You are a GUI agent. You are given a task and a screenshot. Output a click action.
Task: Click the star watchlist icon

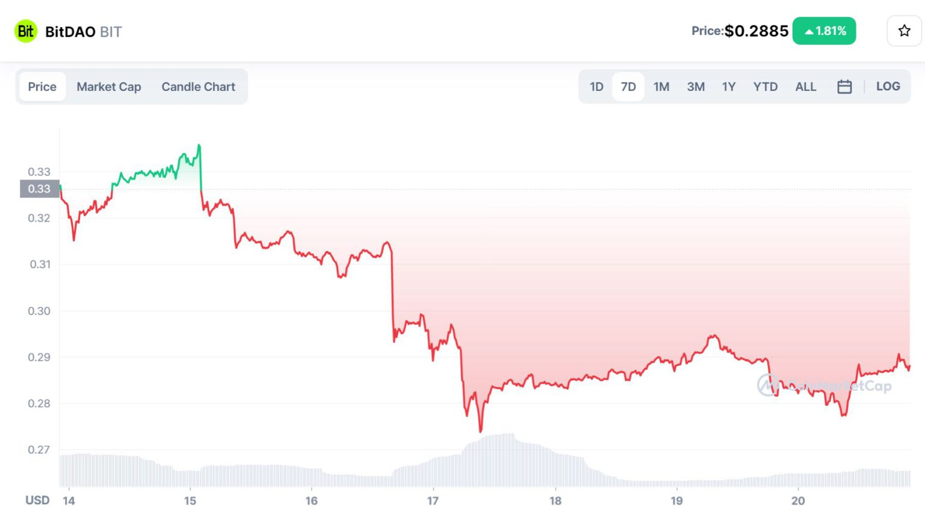coord(904,31)
